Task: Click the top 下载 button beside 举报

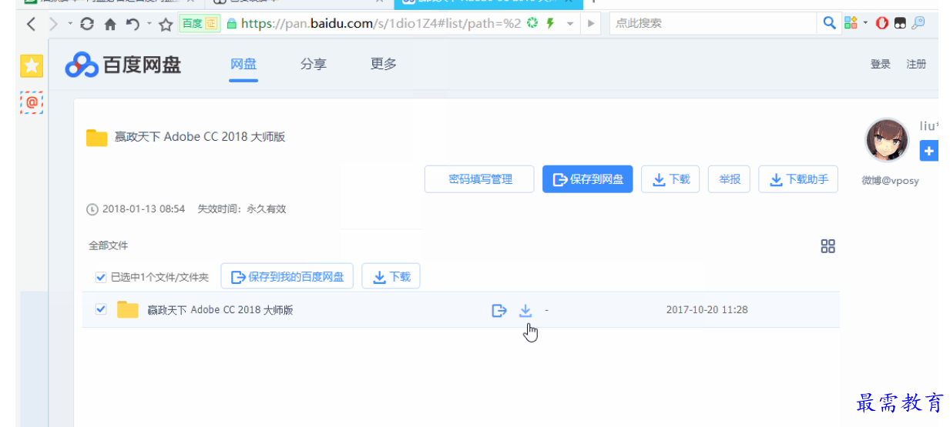Action: (x=671, y=179)
